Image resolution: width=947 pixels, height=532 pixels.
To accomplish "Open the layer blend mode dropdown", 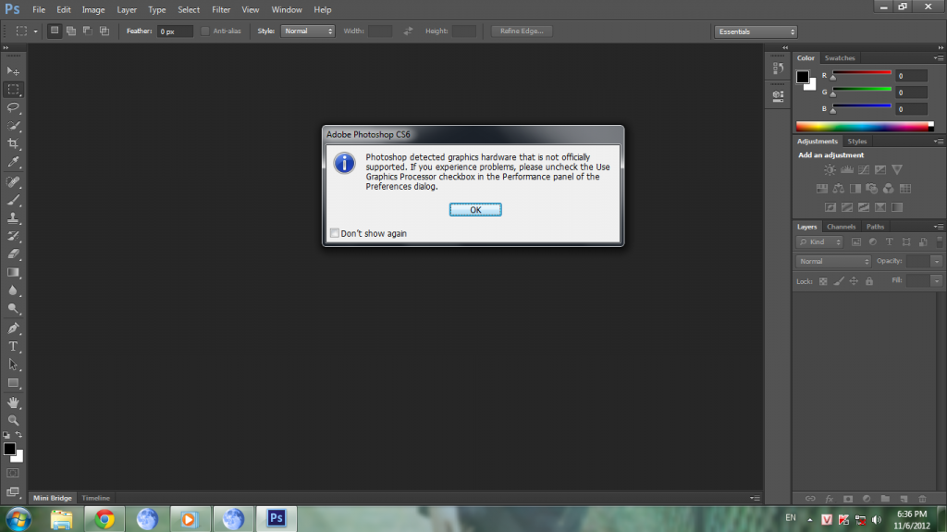I will [x=833, y=261].
